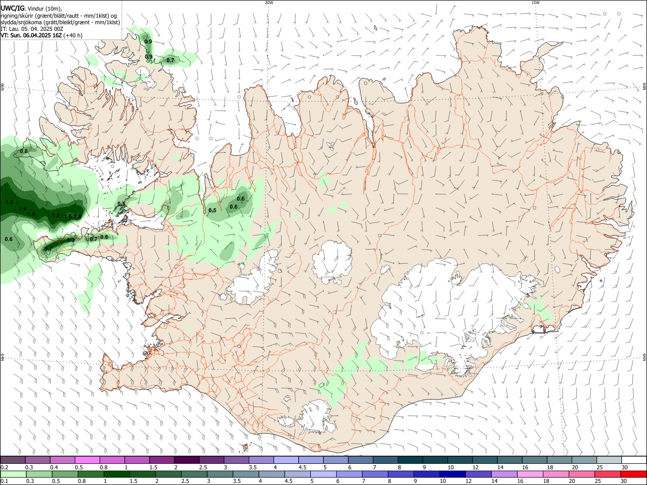Click the dark purple 2 snow legend swatch
The image size is (647, 485).
point(187,460)
